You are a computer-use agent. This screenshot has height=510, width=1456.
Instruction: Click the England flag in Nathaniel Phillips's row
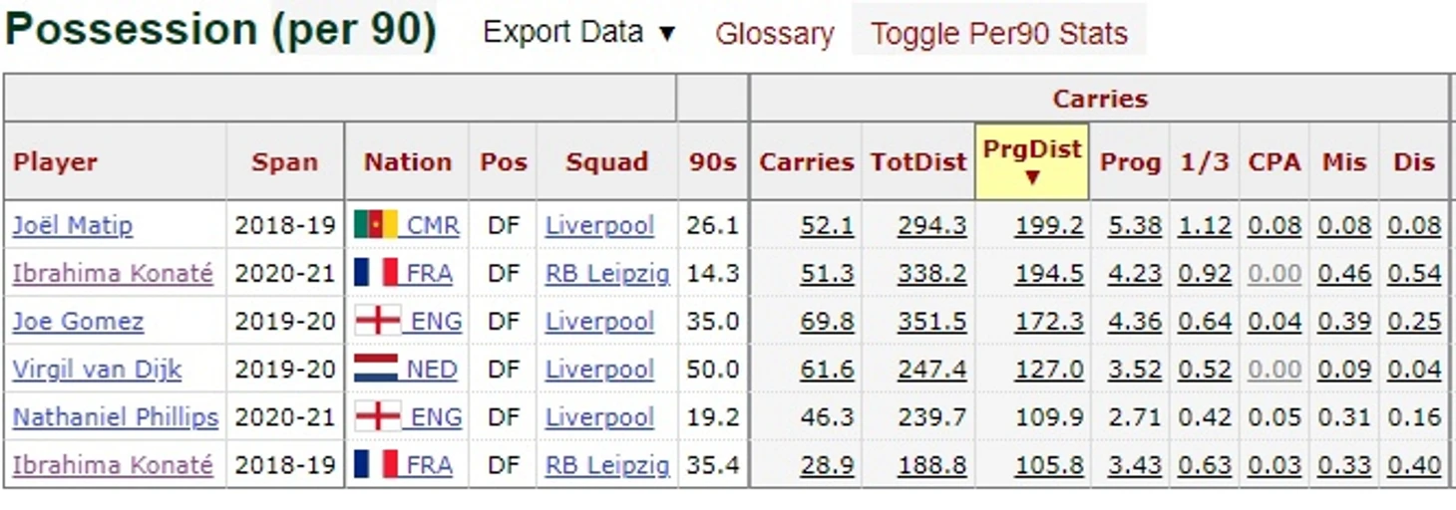pos(377,416)
